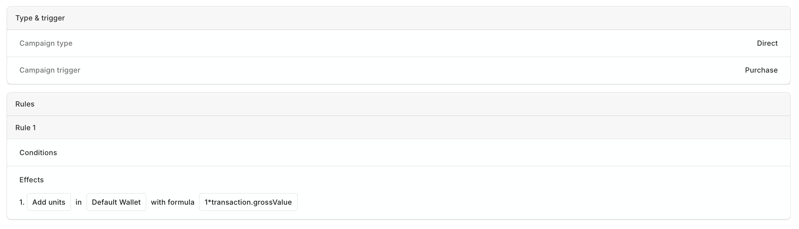Image resolution: width=799 pixels, height=229 pixels.
Task: Click the Effects label
Action: [x=31, y=180]
